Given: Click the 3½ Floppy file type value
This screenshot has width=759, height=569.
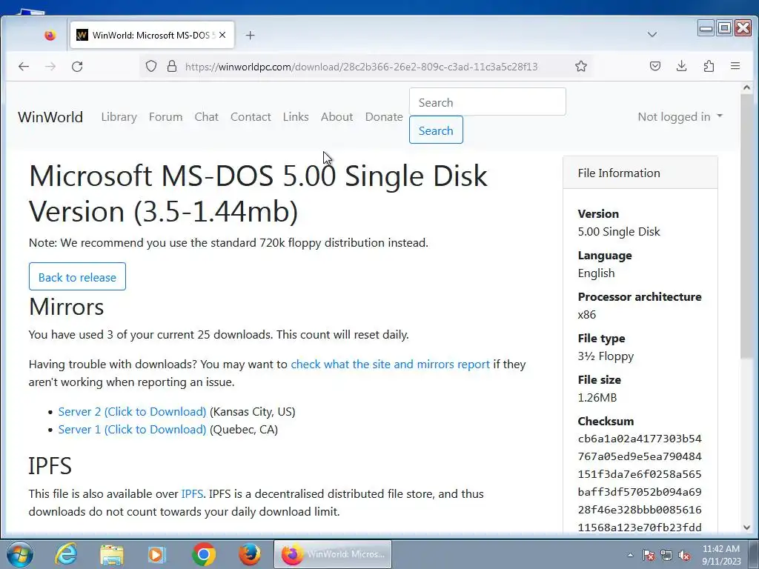Looking at the screenshot, I should [x=606, y=356].
